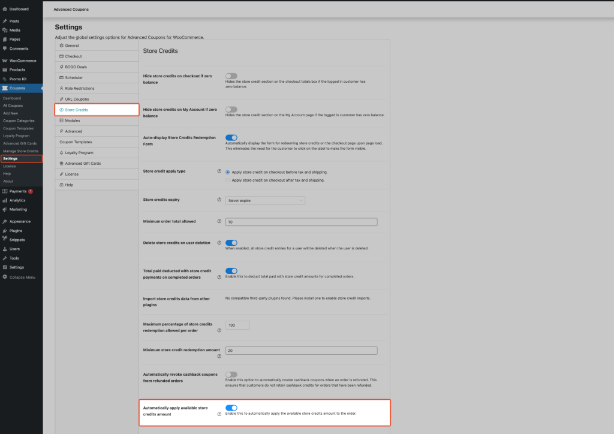Toggle Delete store credits on user deletion
The image size is (614, 434).
point(231,243)
